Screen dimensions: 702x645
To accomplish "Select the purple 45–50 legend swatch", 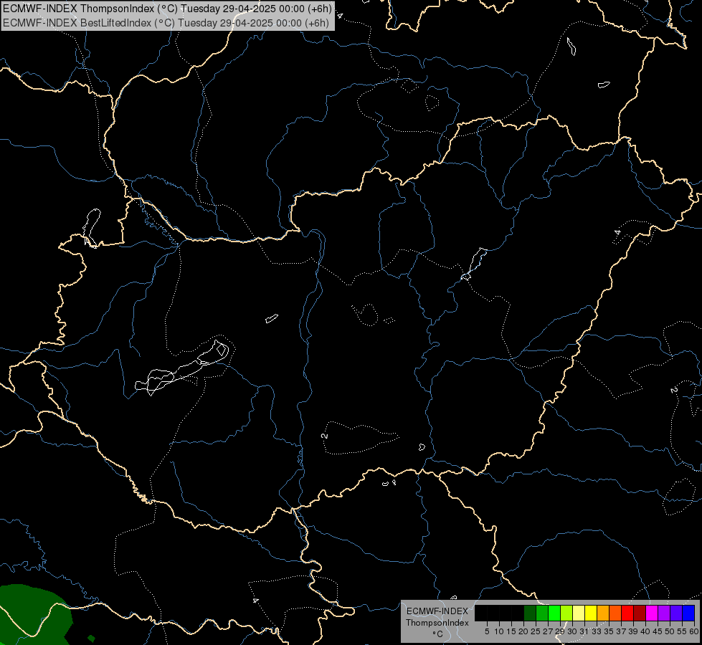I will [664, 613].
